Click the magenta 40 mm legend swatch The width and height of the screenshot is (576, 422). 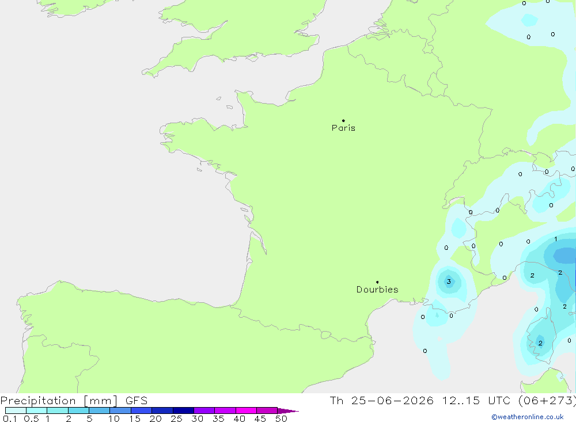(x=246, y=410)
